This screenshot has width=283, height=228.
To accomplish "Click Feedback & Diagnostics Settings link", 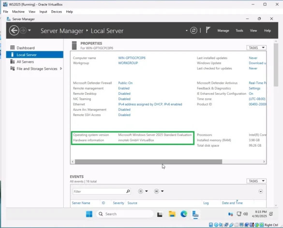I will tap(254, 88).
